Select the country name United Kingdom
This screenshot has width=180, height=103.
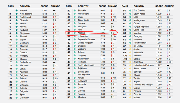[x=85, y=43]
